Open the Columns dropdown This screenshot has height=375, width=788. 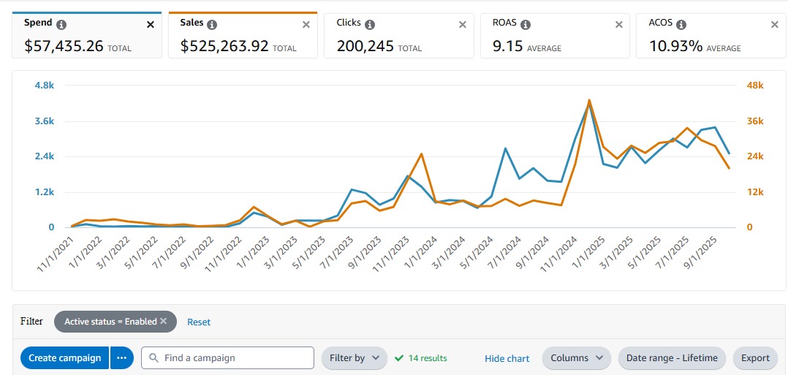click(576, 358)
